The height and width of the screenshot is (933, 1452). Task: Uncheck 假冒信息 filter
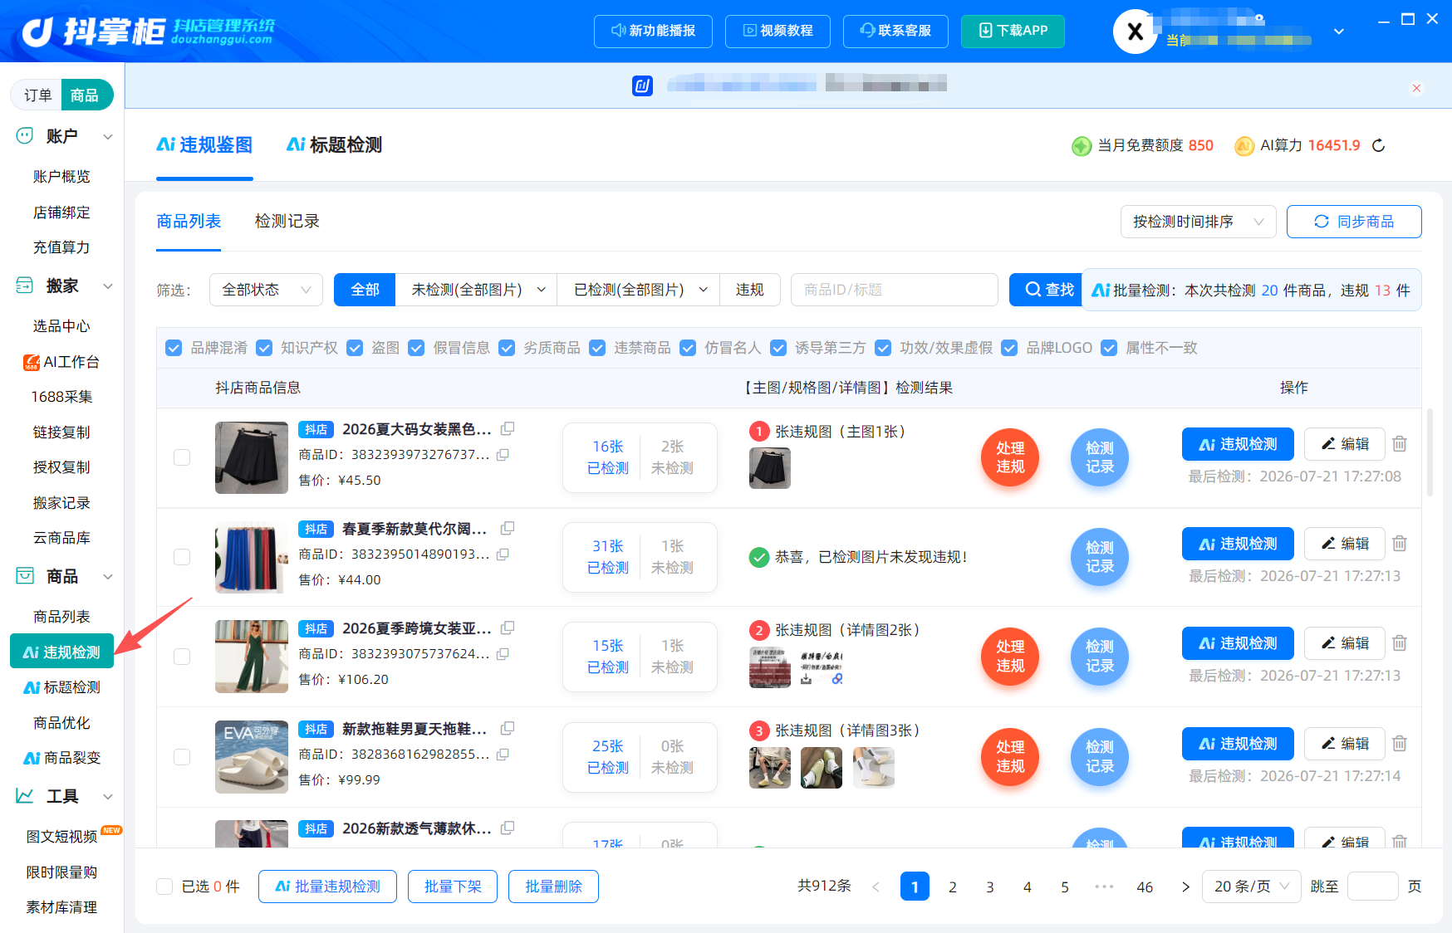(416, 348)
